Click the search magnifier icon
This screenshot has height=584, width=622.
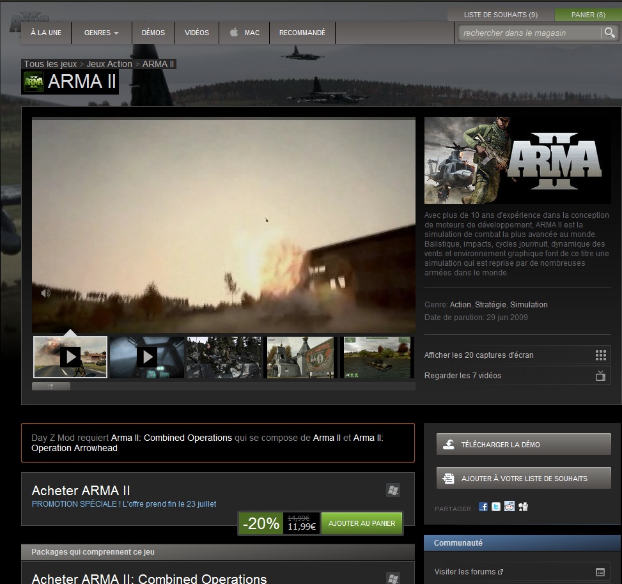pyautogui.click(x=609, y=33)
